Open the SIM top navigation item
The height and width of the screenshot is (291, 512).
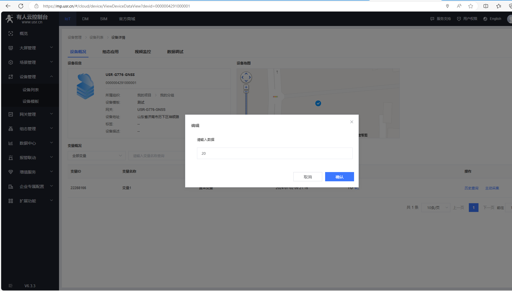[x=104, y=19]
